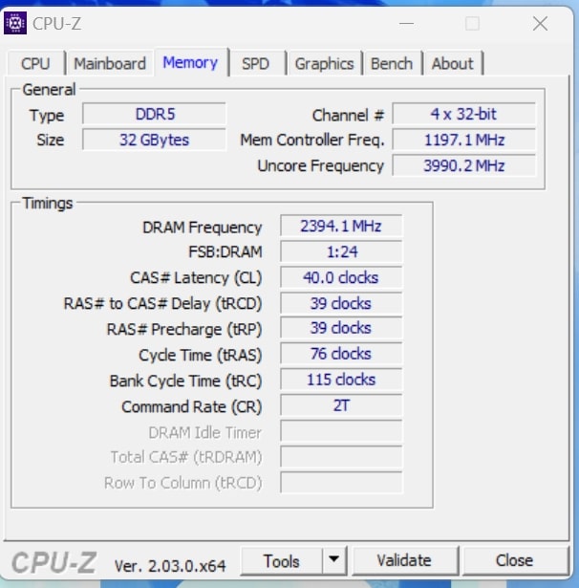Click the DRAM Frequency value field

coord(341,227)
